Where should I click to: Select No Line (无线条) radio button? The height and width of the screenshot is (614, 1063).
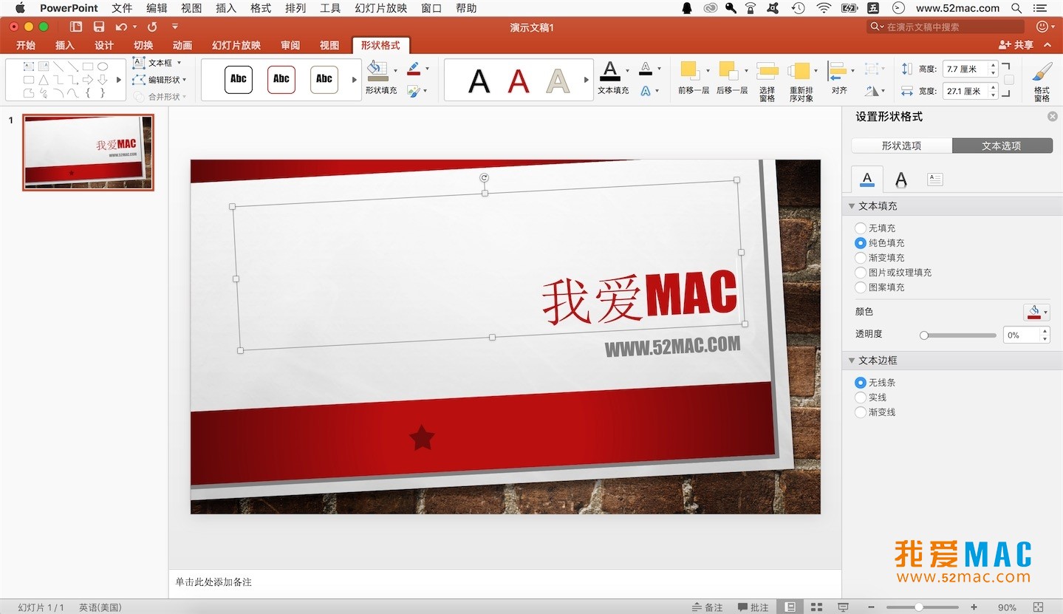click(860, 383)
